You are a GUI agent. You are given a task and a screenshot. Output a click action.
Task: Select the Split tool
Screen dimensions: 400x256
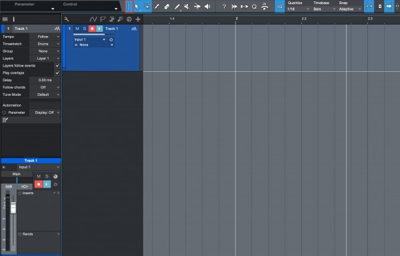coord(157,7)
